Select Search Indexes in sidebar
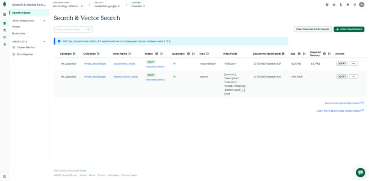Screen dimensions: 369x181 click(x=29, y=13)
